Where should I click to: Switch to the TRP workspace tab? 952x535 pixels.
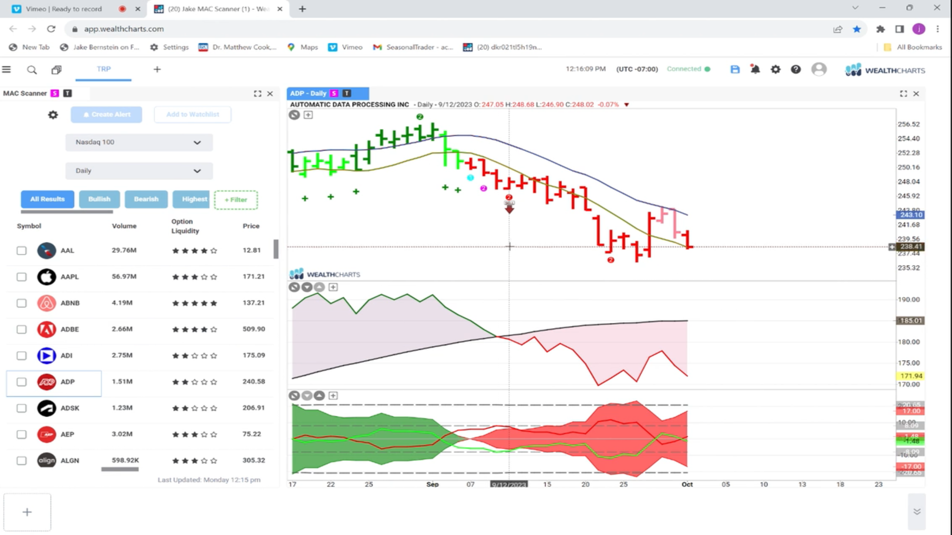pyautogui.click(x=104, y=69)
